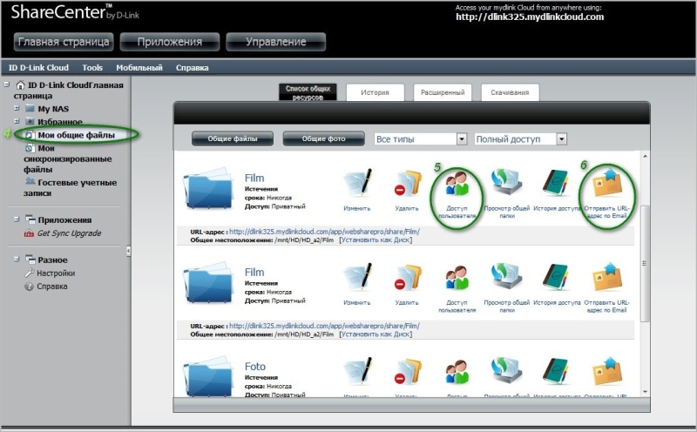The image size is (697, 432).
Task: Click the Изменить pen icon for first Film
Action: (x=357, y=183)
